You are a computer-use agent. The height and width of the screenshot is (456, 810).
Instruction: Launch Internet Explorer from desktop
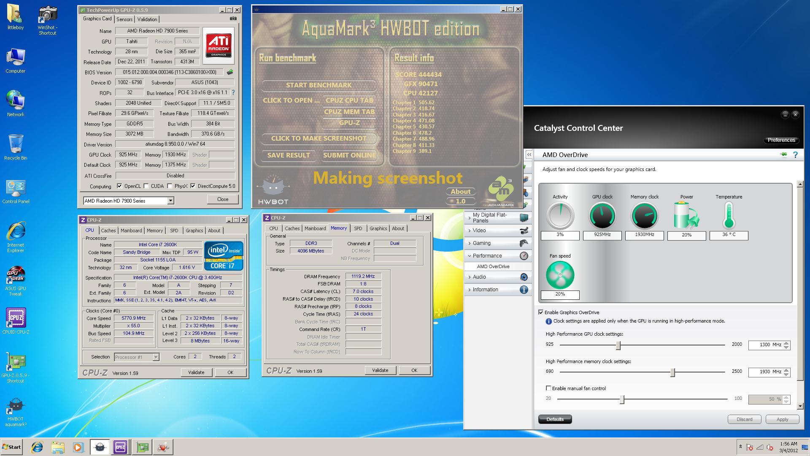coord(15,237)
